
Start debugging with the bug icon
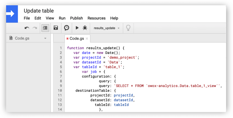[x=85, y=28]
